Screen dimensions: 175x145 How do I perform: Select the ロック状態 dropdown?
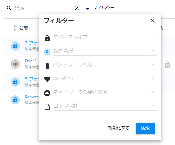click(x=105, y=106)
